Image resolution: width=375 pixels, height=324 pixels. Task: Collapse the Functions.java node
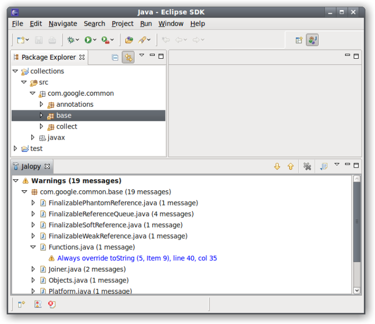tap(33, 247)
